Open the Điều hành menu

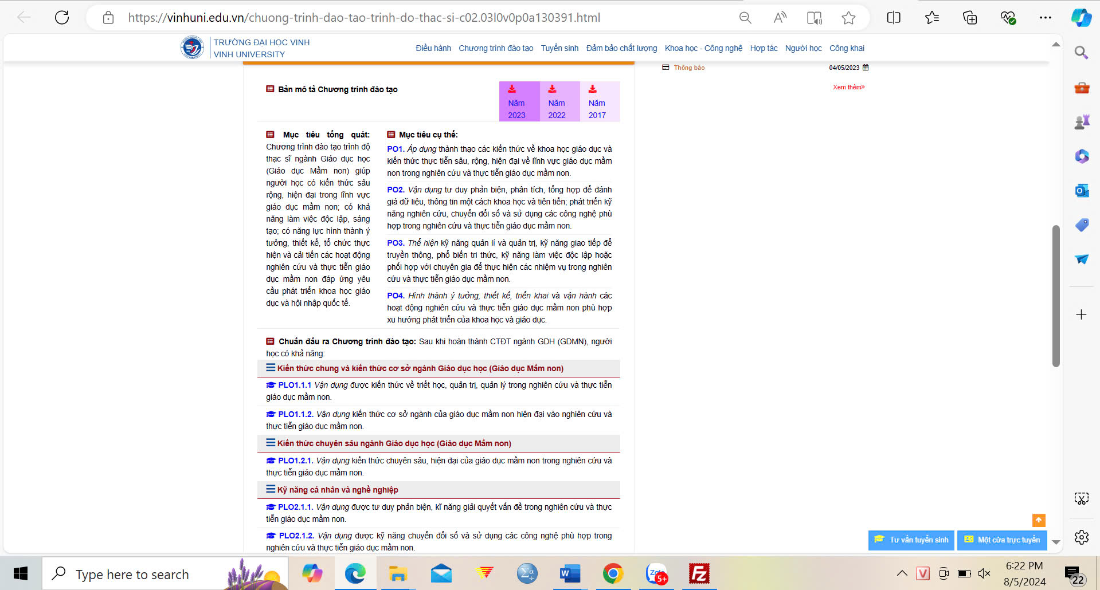[433, 48]
